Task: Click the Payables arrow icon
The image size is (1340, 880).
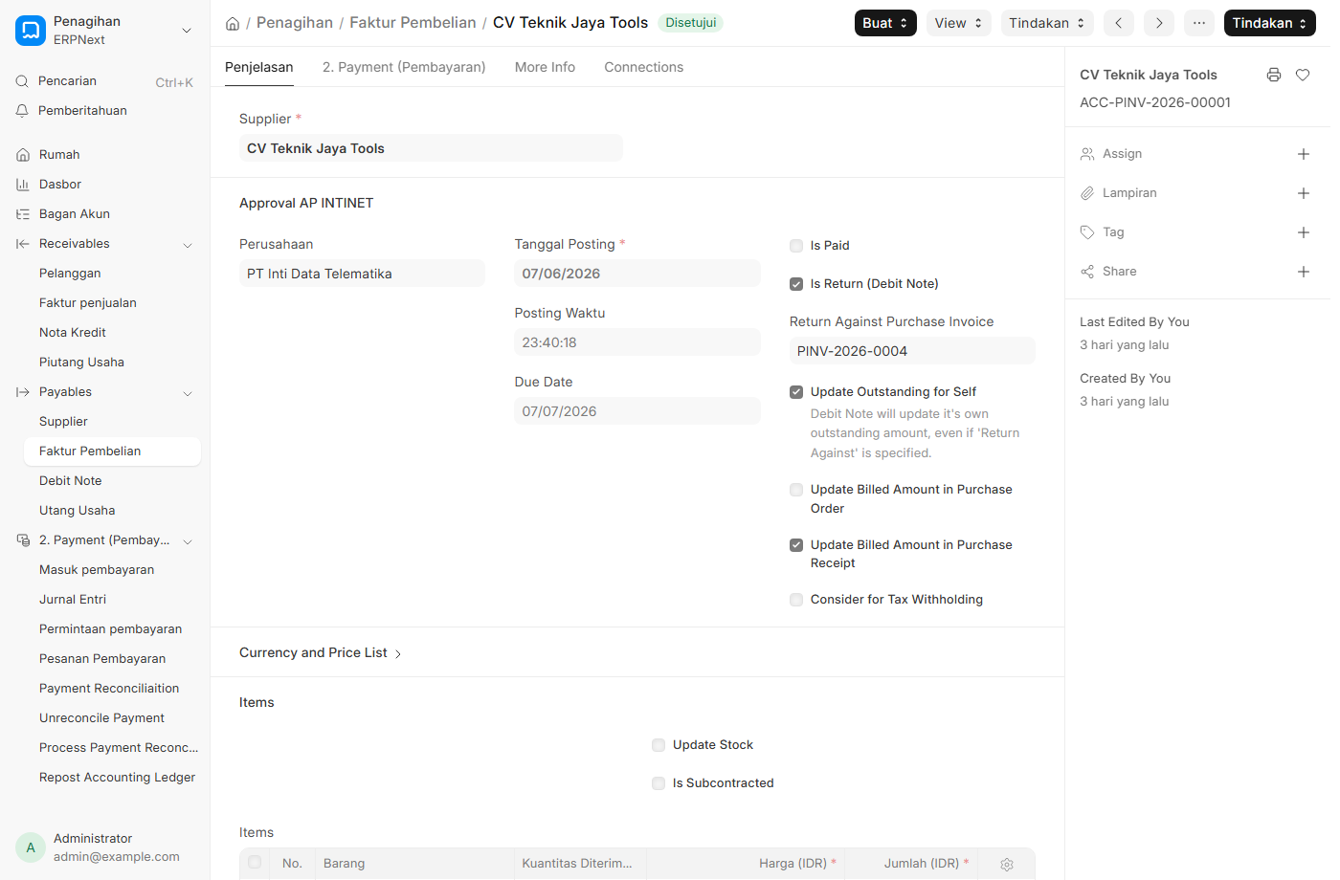Action: (23, 392)
